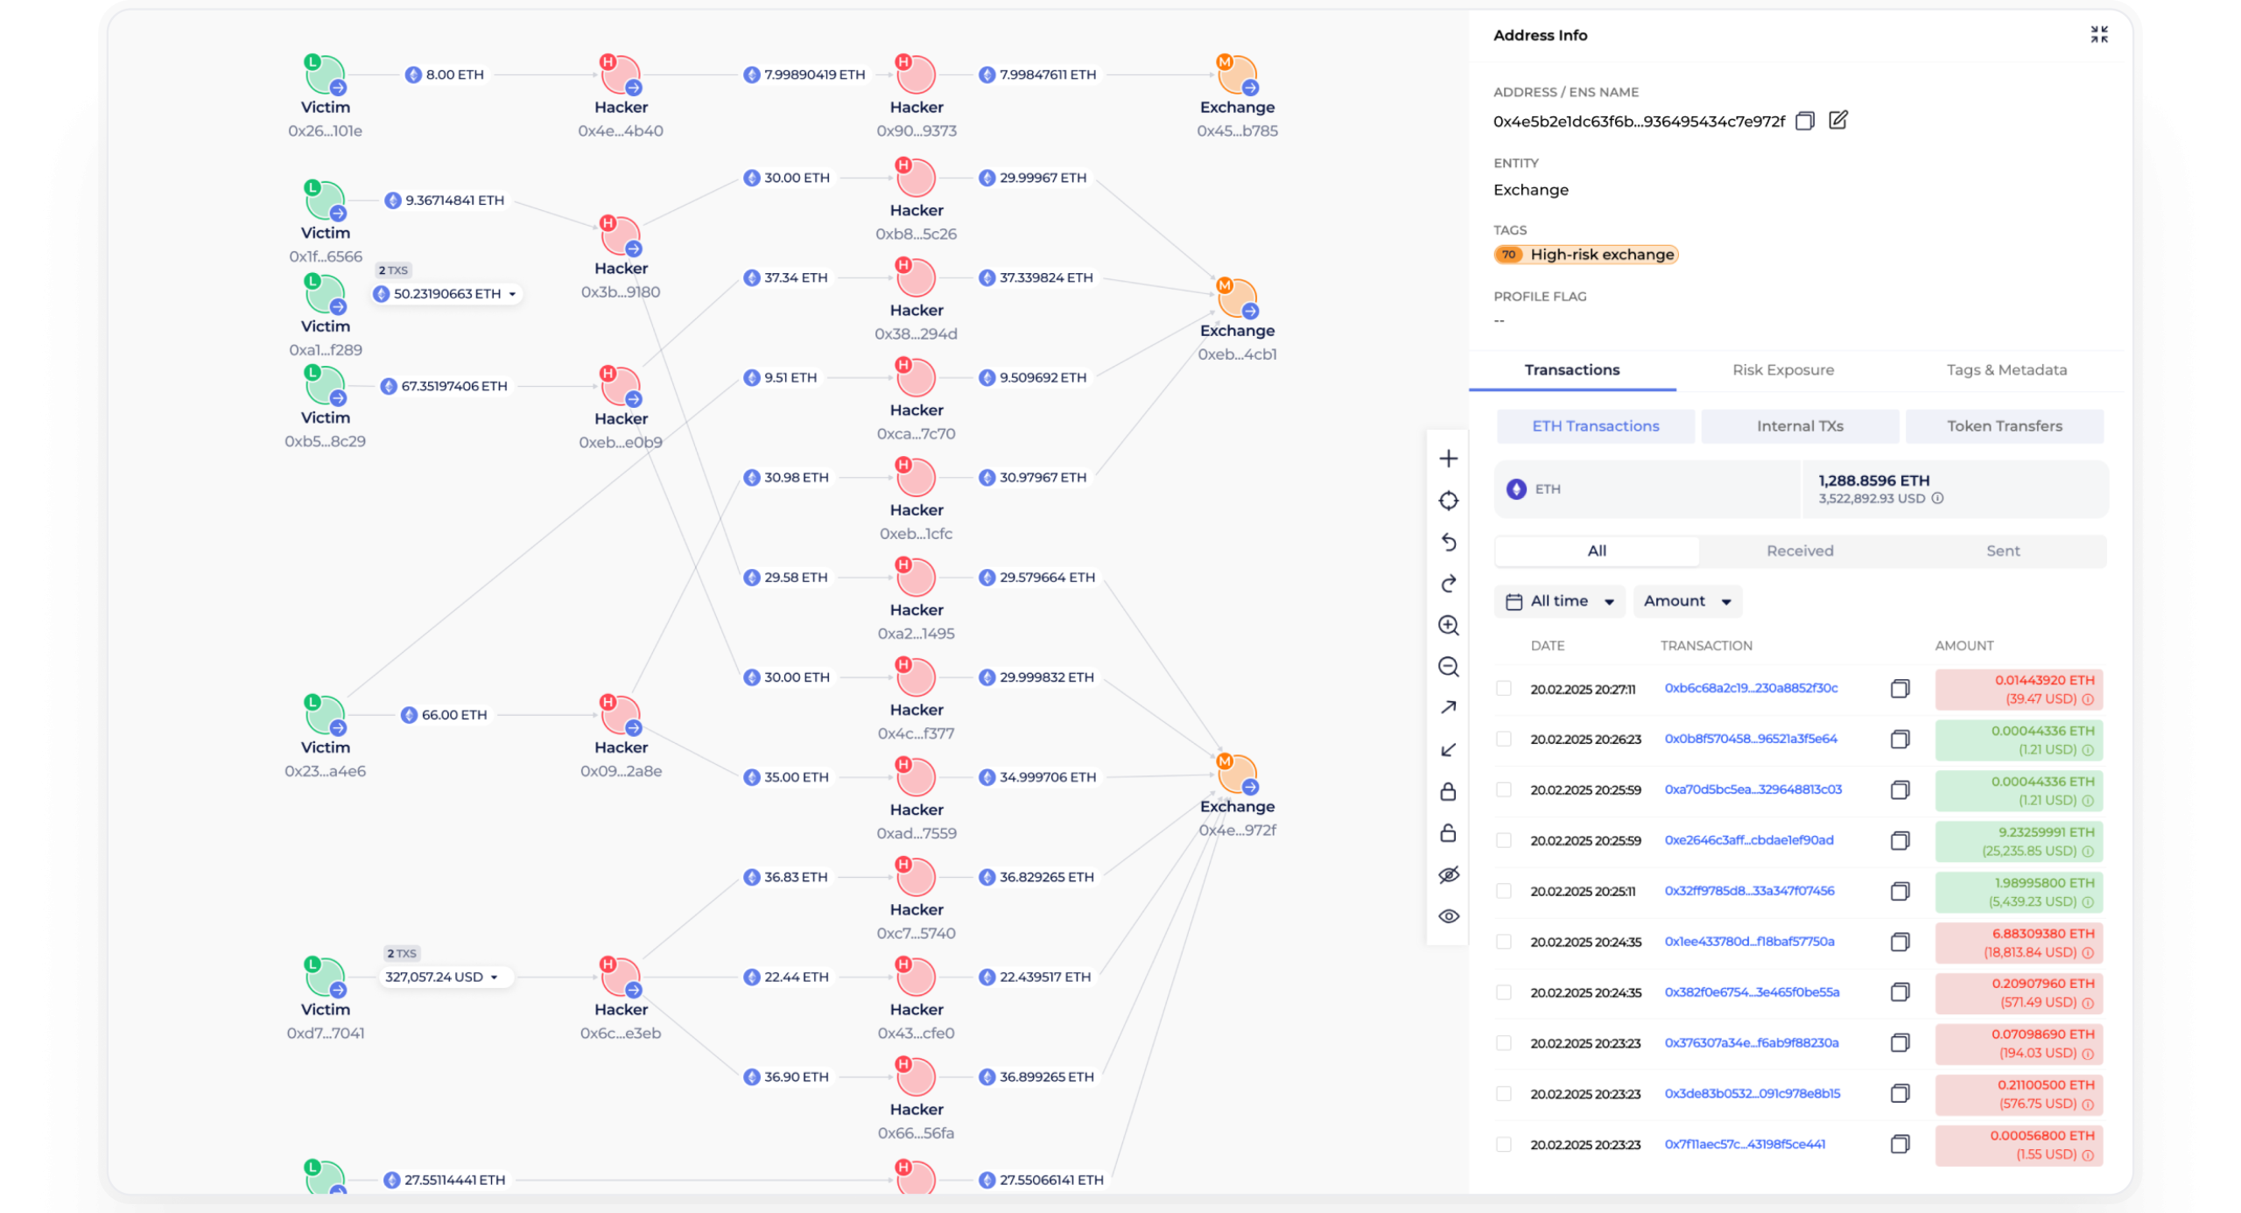Copy the address with copy icon

pyautogui.click(x=1805, y=121)
